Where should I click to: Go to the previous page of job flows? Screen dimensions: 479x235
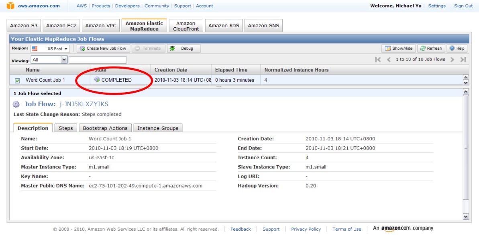click(389, 59)
